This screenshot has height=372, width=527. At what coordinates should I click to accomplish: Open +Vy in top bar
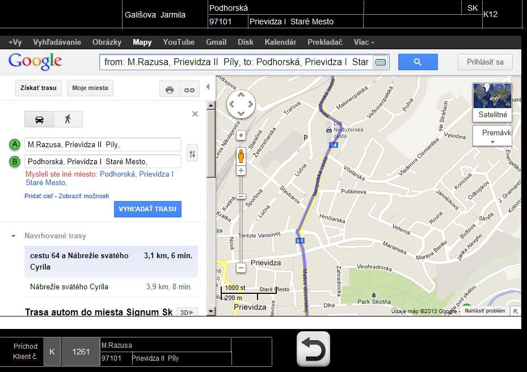pos(15,42)
